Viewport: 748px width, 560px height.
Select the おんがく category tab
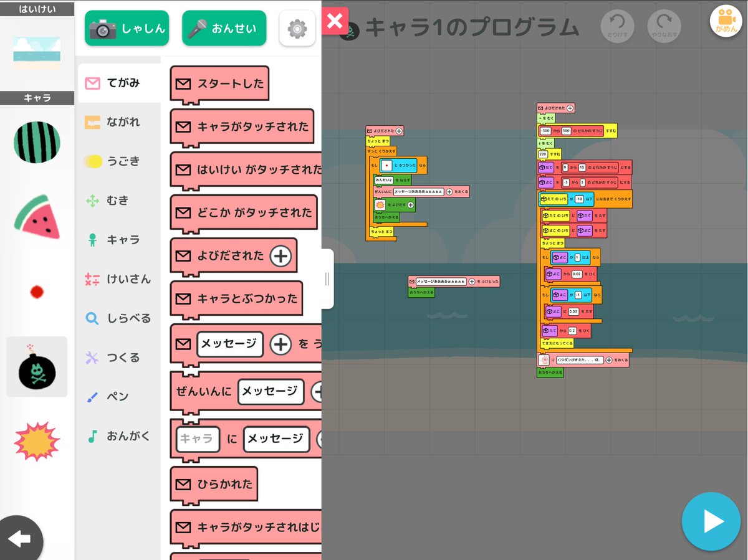point(118,436)
